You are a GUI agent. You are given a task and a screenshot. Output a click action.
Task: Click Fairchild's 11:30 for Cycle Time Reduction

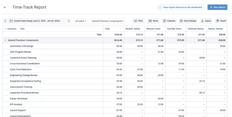[x=181, y=69]
